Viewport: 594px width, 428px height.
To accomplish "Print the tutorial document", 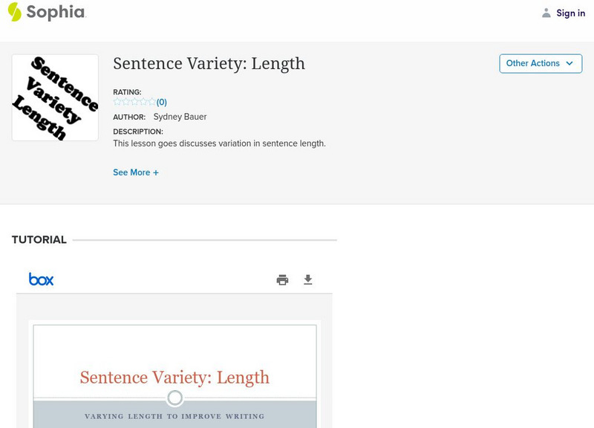I will pos(282,280).
